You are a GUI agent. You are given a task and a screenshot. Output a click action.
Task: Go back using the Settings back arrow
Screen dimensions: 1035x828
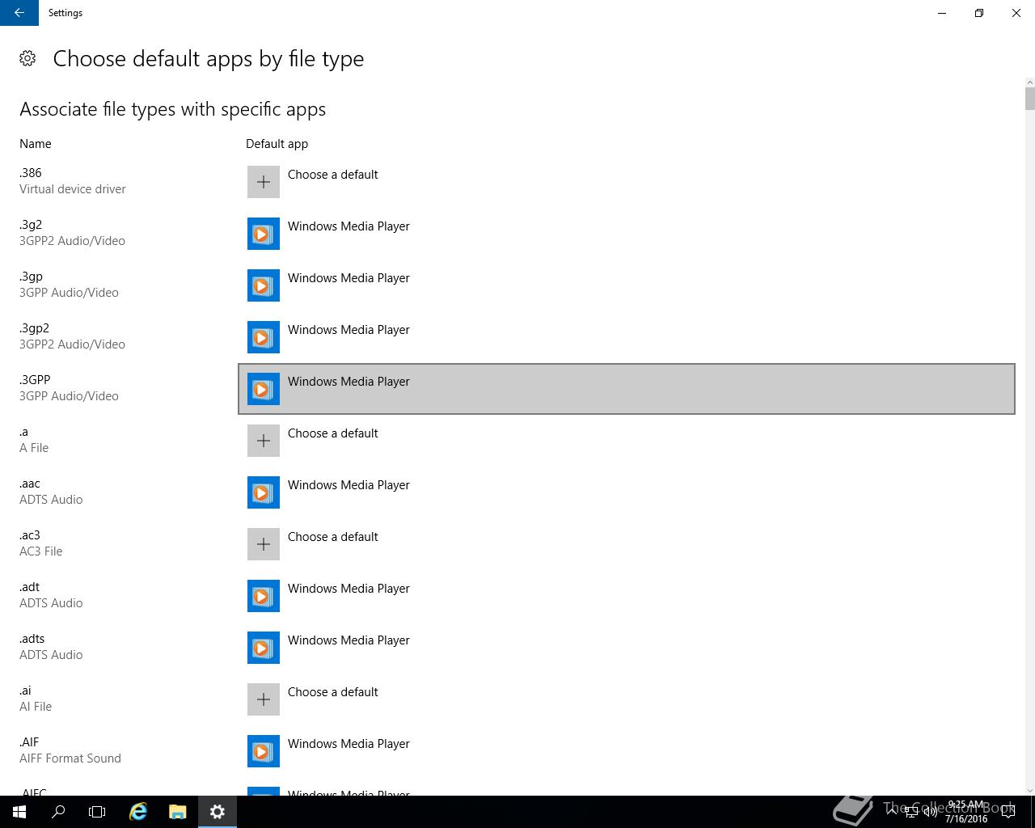point(19,13)
